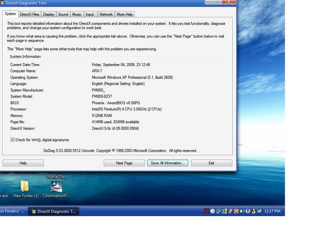
Task: Click the dark red leftmost tray icon
Action: [x=207, y=211]
